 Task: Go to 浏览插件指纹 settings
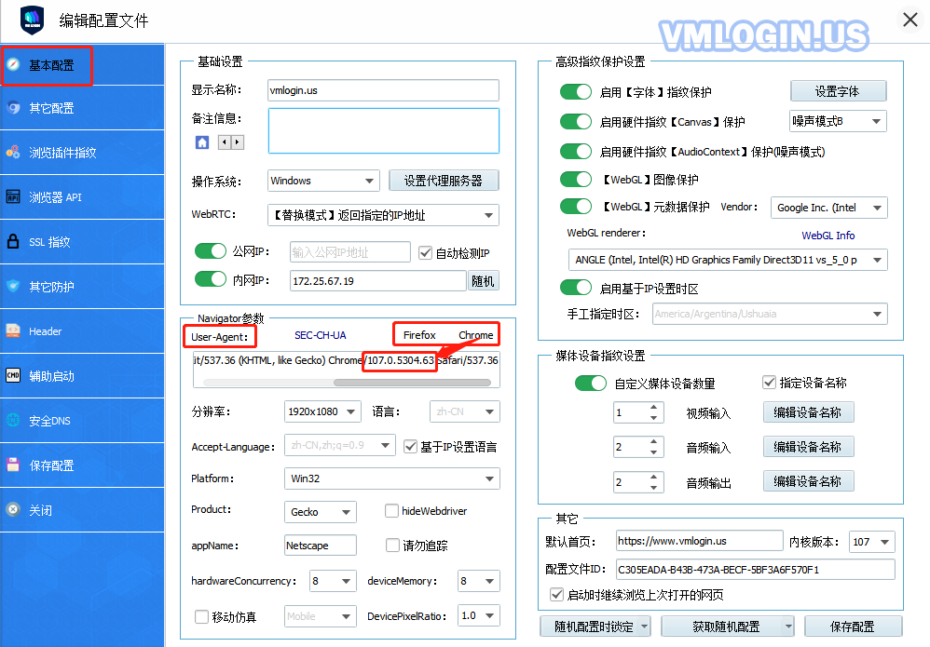pyautogui.click(x=82, y=153)
